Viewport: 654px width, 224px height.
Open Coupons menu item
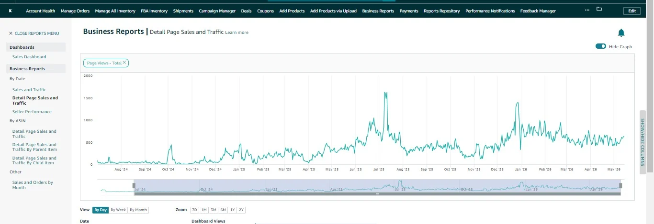[x=266, y=11]
